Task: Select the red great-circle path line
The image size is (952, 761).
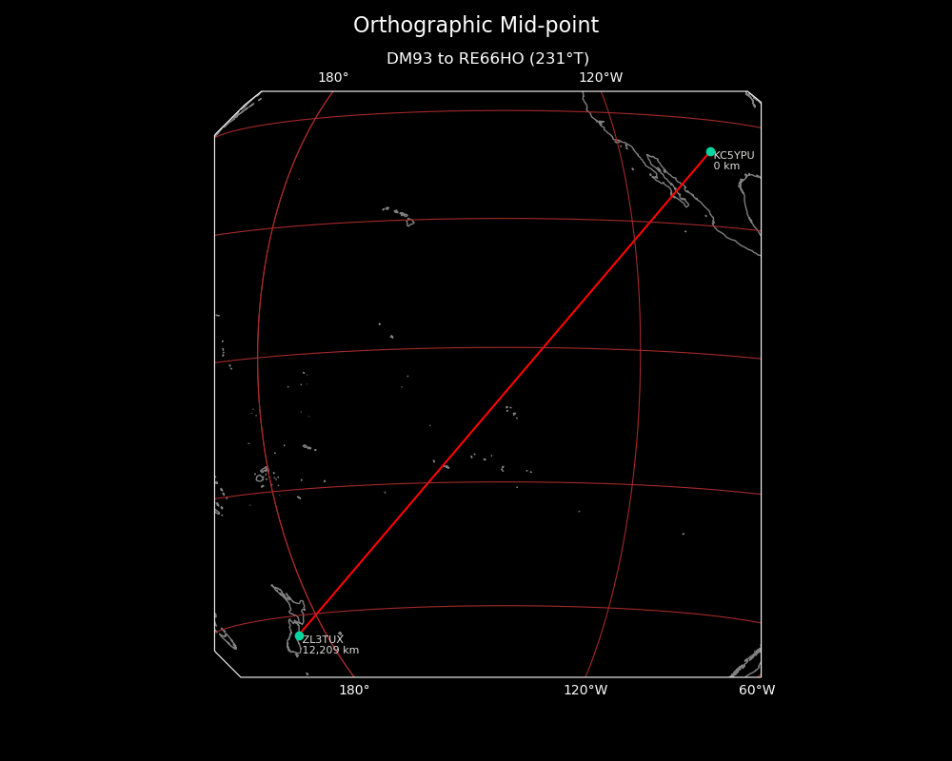Action: pos(505,394)
